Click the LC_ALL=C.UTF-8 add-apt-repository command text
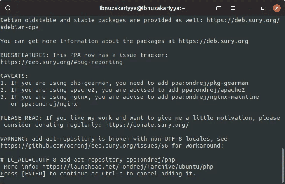This screenshot has height=184, width=285. point(91,160)
